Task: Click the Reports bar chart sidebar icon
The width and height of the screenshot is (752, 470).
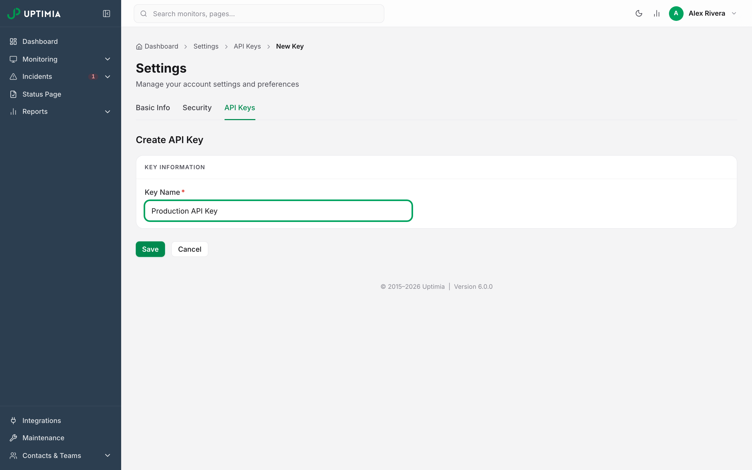Action: click(13, 111)
